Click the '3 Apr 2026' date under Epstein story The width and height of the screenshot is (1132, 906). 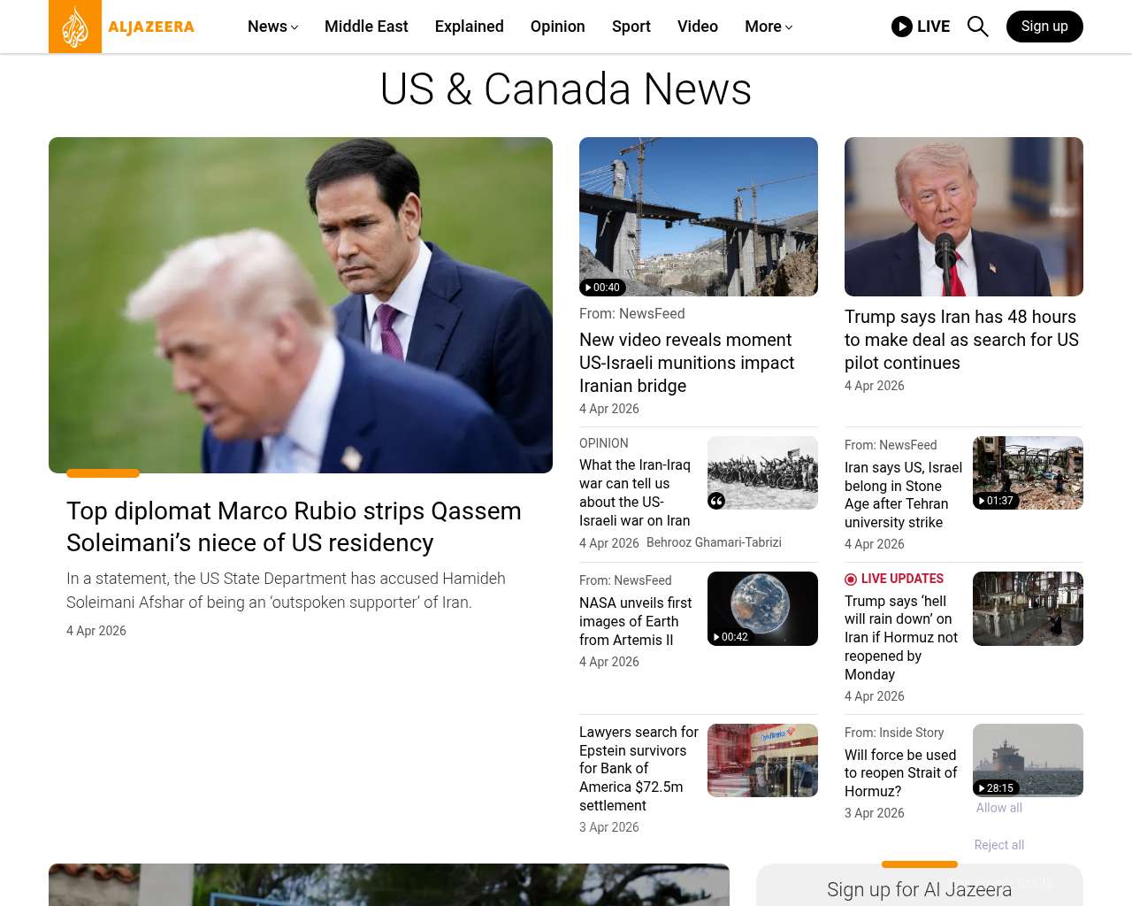point(609,827)
